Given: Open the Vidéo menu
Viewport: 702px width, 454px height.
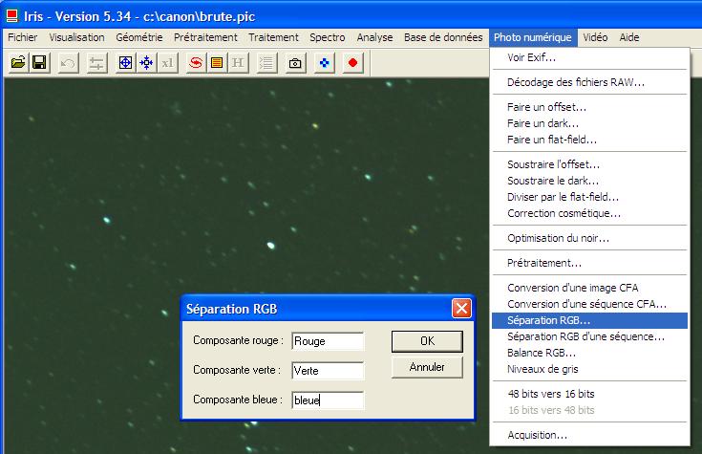Looking at the screenshot, I should (x=595, y=37).
